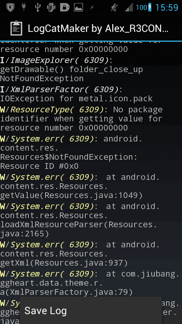Tap the LogCatMaker by Alex_R3CON title
The height and width of the screenshot is (324, 182).
pyautogui.click(x=98, y=28)
